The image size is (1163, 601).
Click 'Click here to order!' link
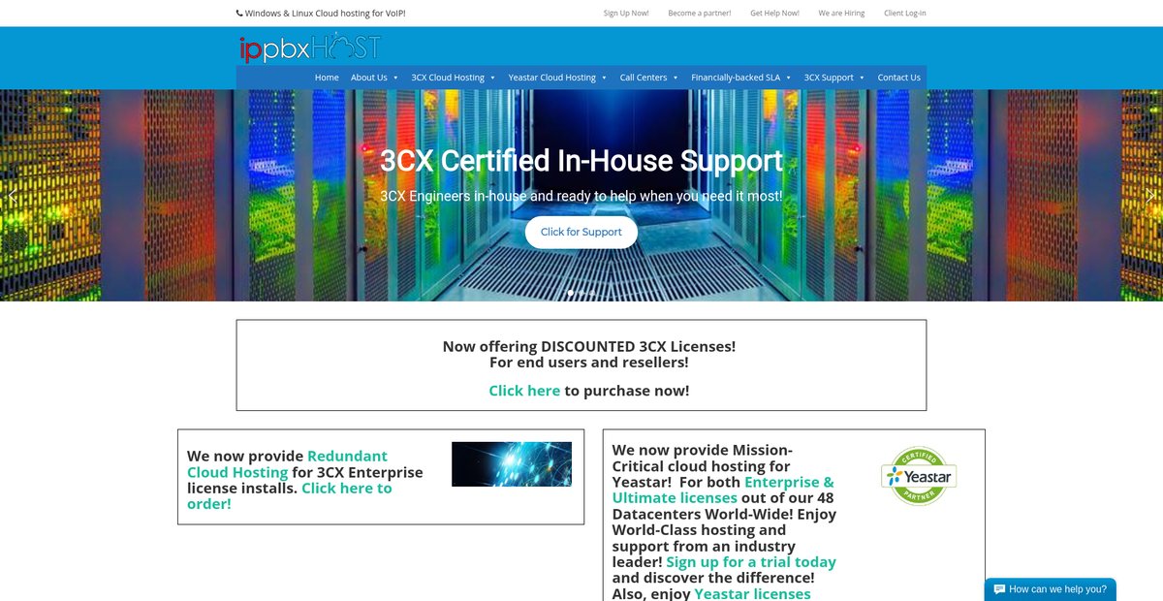(x=290, y=496)
